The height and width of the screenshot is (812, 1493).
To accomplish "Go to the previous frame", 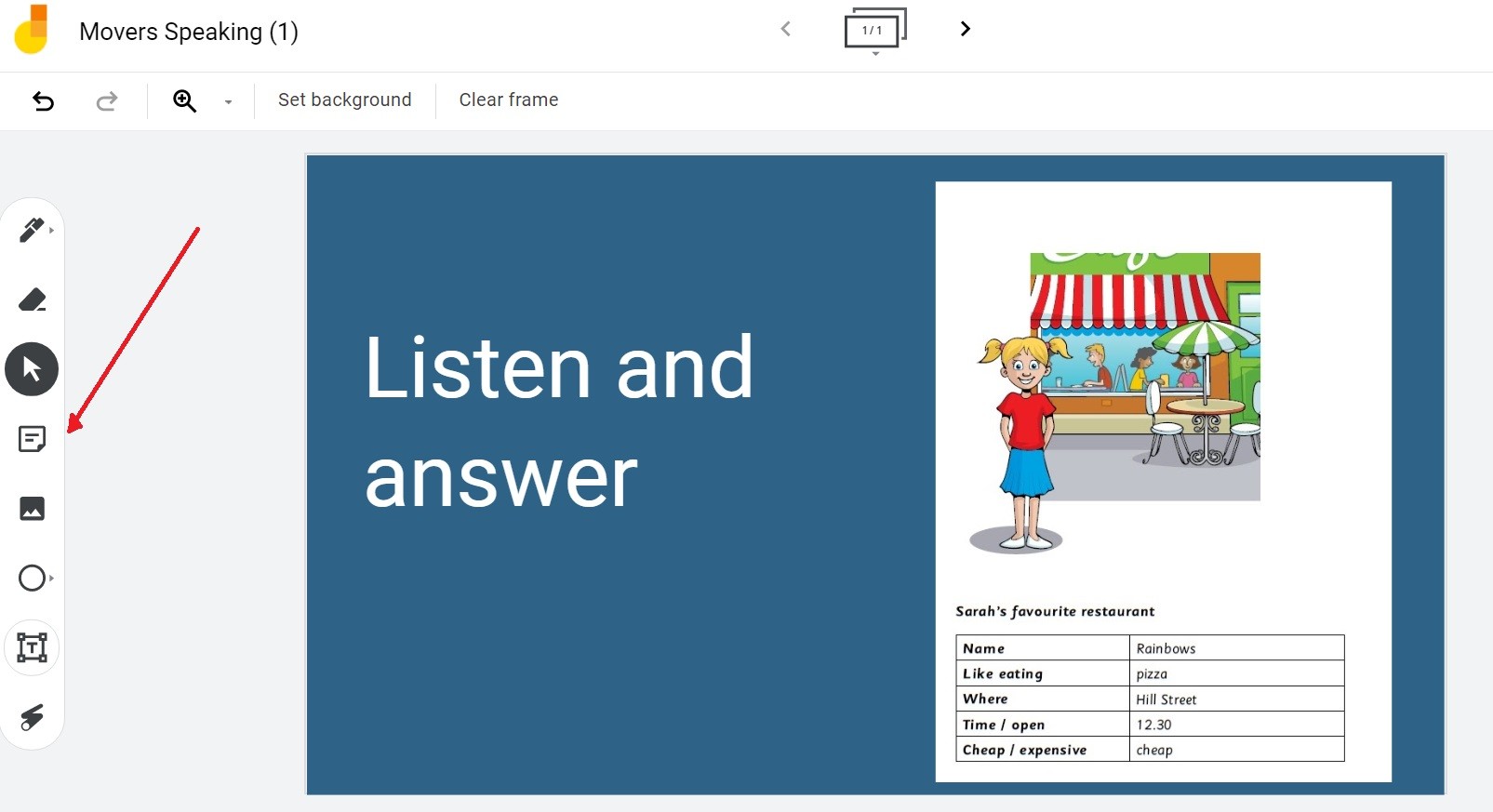I will tap(786, 29).
